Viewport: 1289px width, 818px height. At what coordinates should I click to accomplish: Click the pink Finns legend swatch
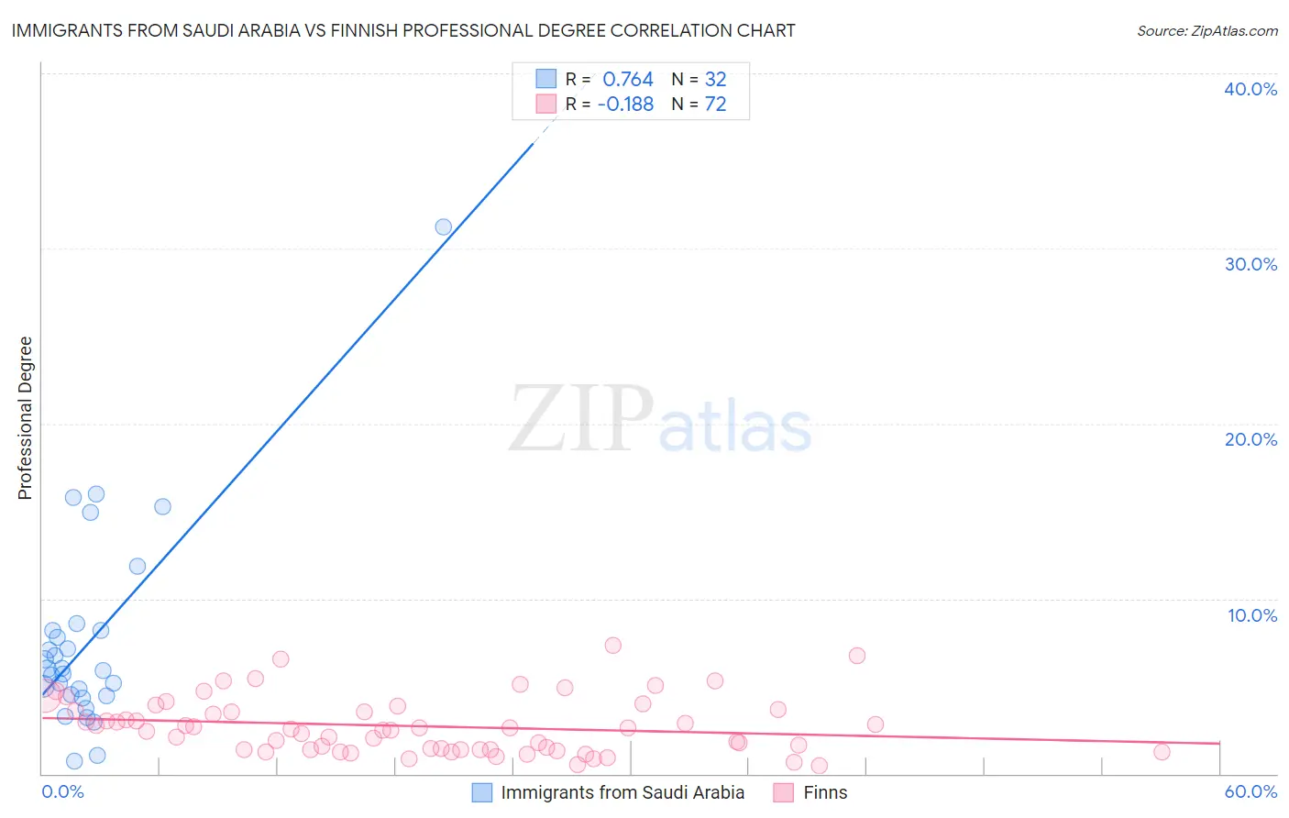tap(783, 792)
